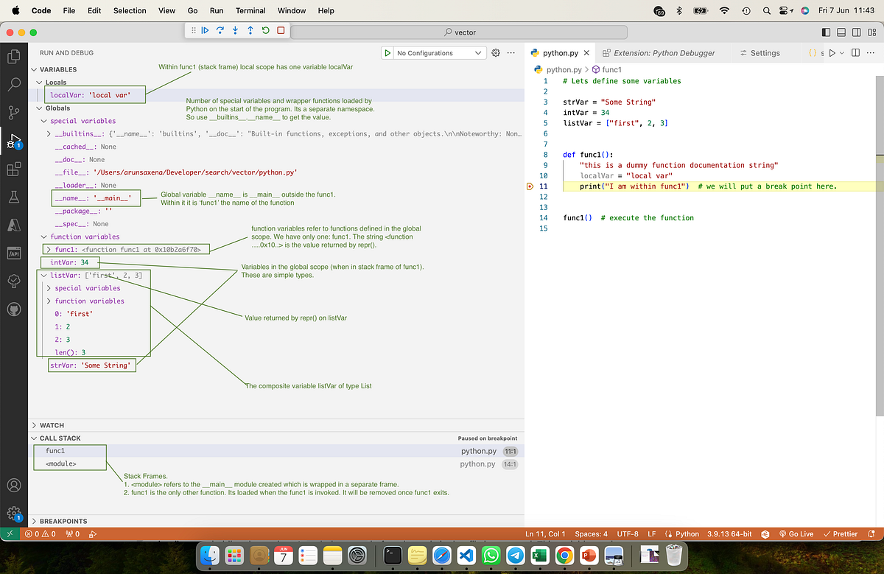Toggle the secondary sidebar layout icon
The width and height of the screenshot is (884, 574).
click(856, 32)
